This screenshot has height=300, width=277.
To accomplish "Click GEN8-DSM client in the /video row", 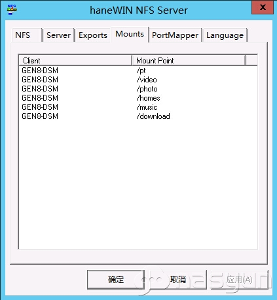I will coord(40,80).
